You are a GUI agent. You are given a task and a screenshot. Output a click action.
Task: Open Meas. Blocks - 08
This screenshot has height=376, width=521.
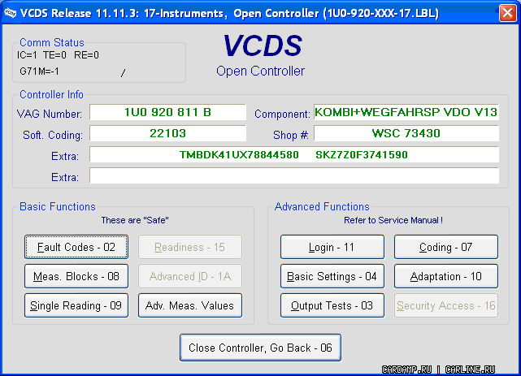point(76,276)
